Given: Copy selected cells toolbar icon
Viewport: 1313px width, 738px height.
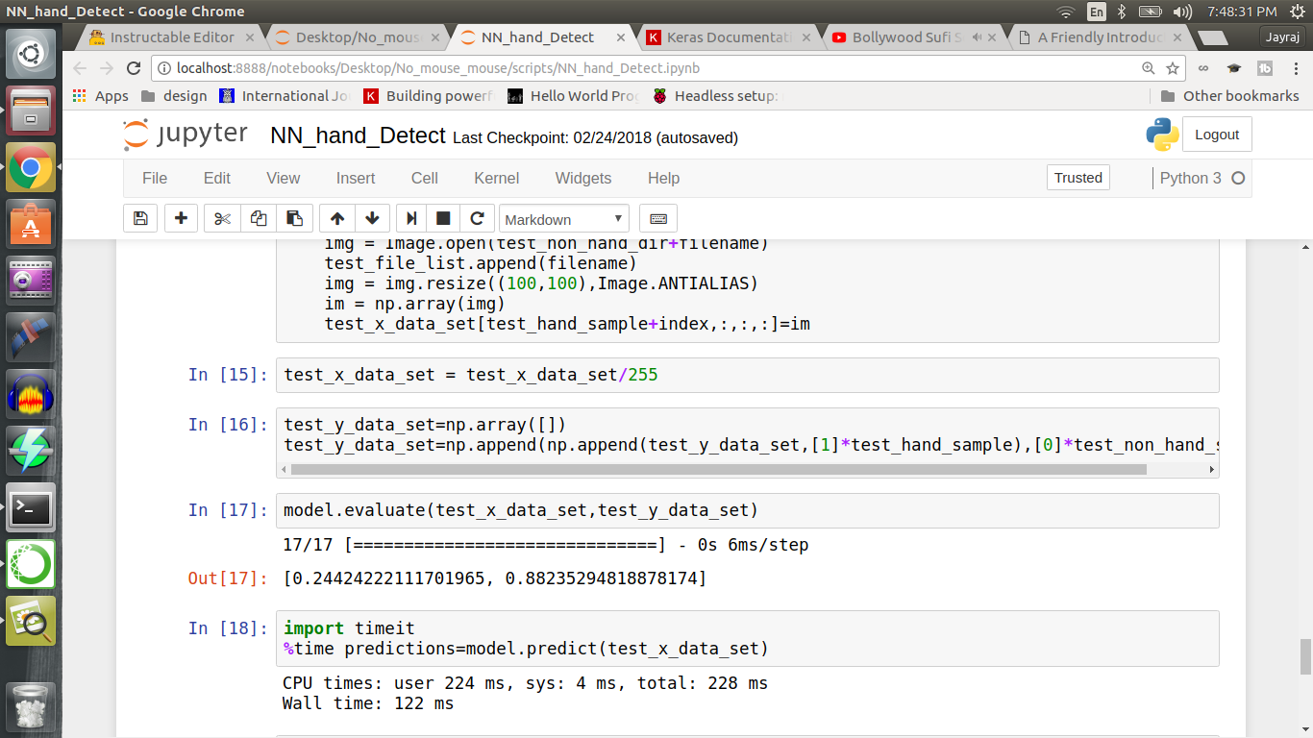Looking at the screenshot, I should click(259, 218).
